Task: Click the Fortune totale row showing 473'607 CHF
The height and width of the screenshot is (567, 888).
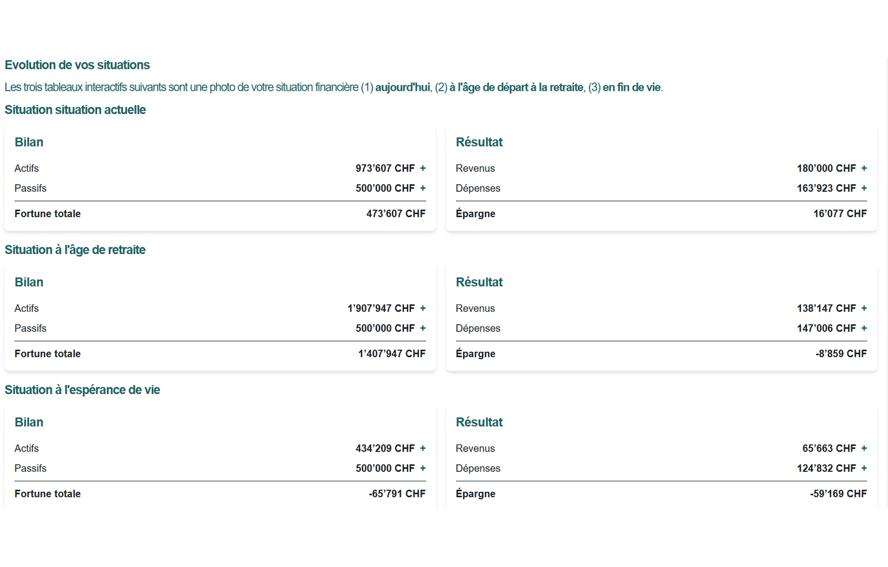Action: (x=220, y=213)
